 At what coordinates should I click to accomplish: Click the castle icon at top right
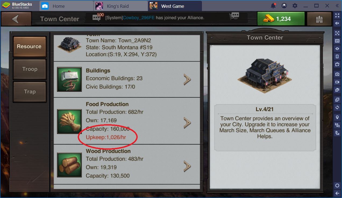pyautogui.click(x=320, y=19)
